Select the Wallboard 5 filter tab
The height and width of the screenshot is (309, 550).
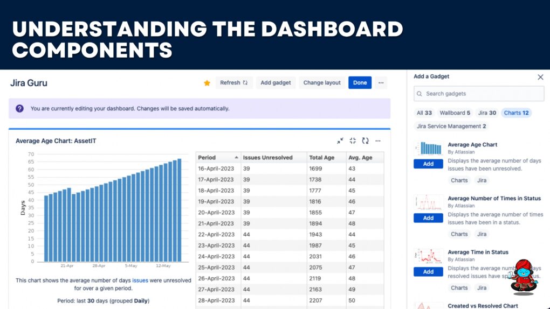click(x=455, y=113)
